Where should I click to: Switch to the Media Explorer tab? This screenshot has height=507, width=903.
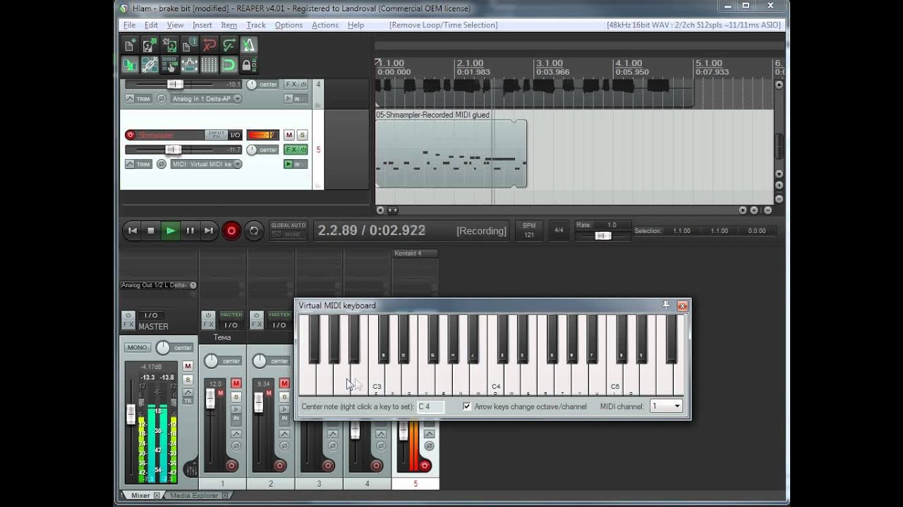point(199,496)
